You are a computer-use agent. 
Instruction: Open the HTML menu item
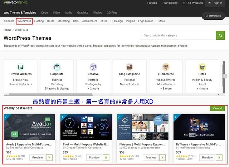pyautogui.click(x=50, y=21)
